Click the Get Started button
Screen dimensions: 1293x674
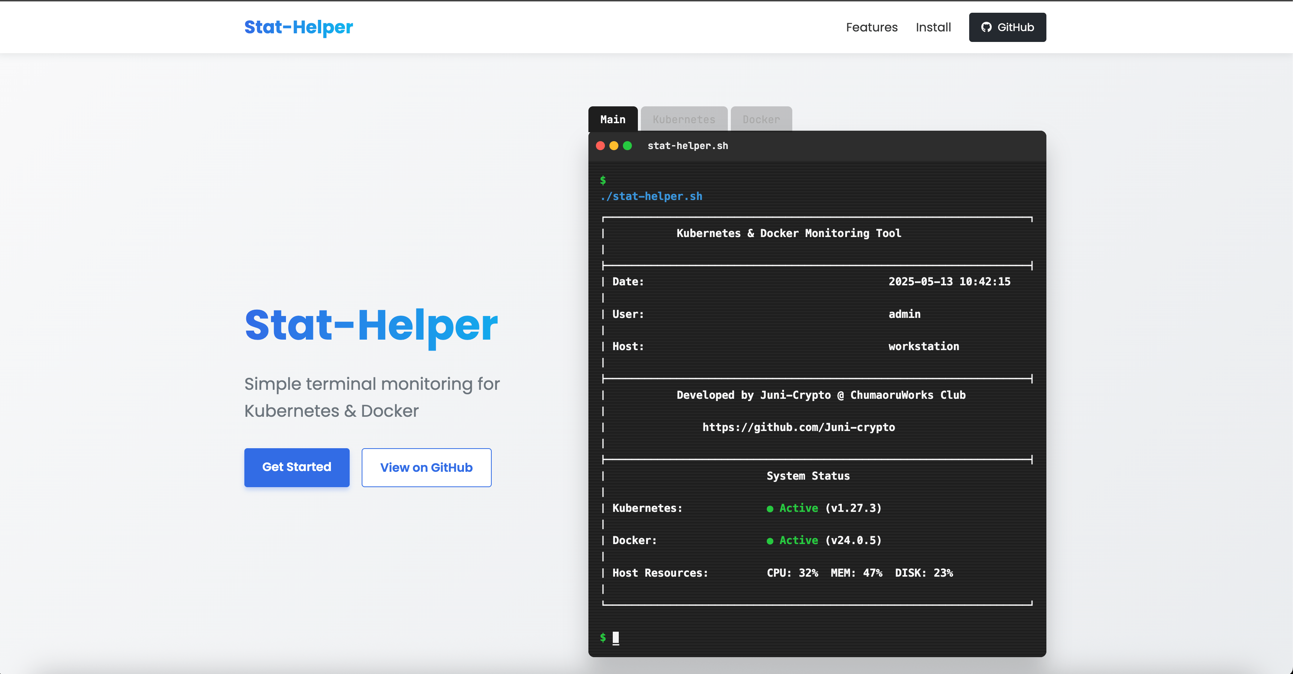(x=296, y=467)
